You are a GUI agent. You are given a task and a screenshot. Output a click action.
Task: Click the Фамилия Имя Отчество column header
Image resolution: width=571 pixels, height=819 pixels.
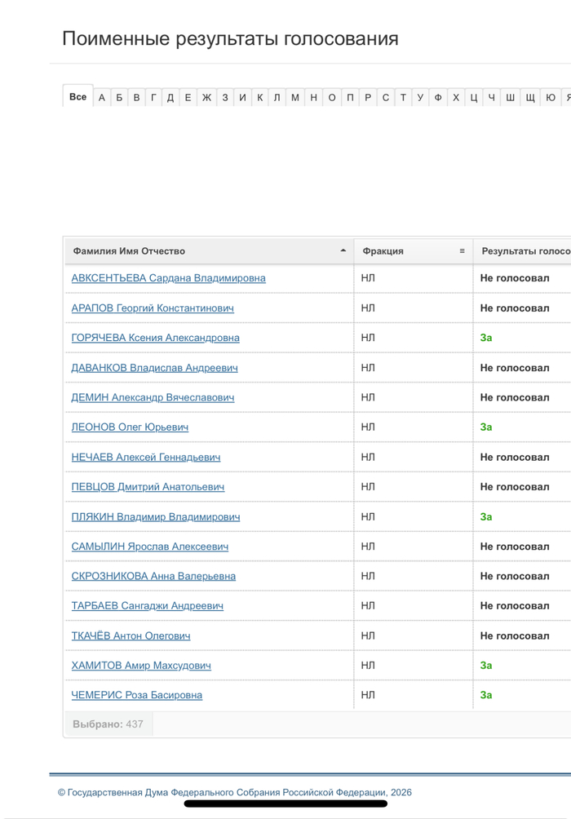pos(129,251)
